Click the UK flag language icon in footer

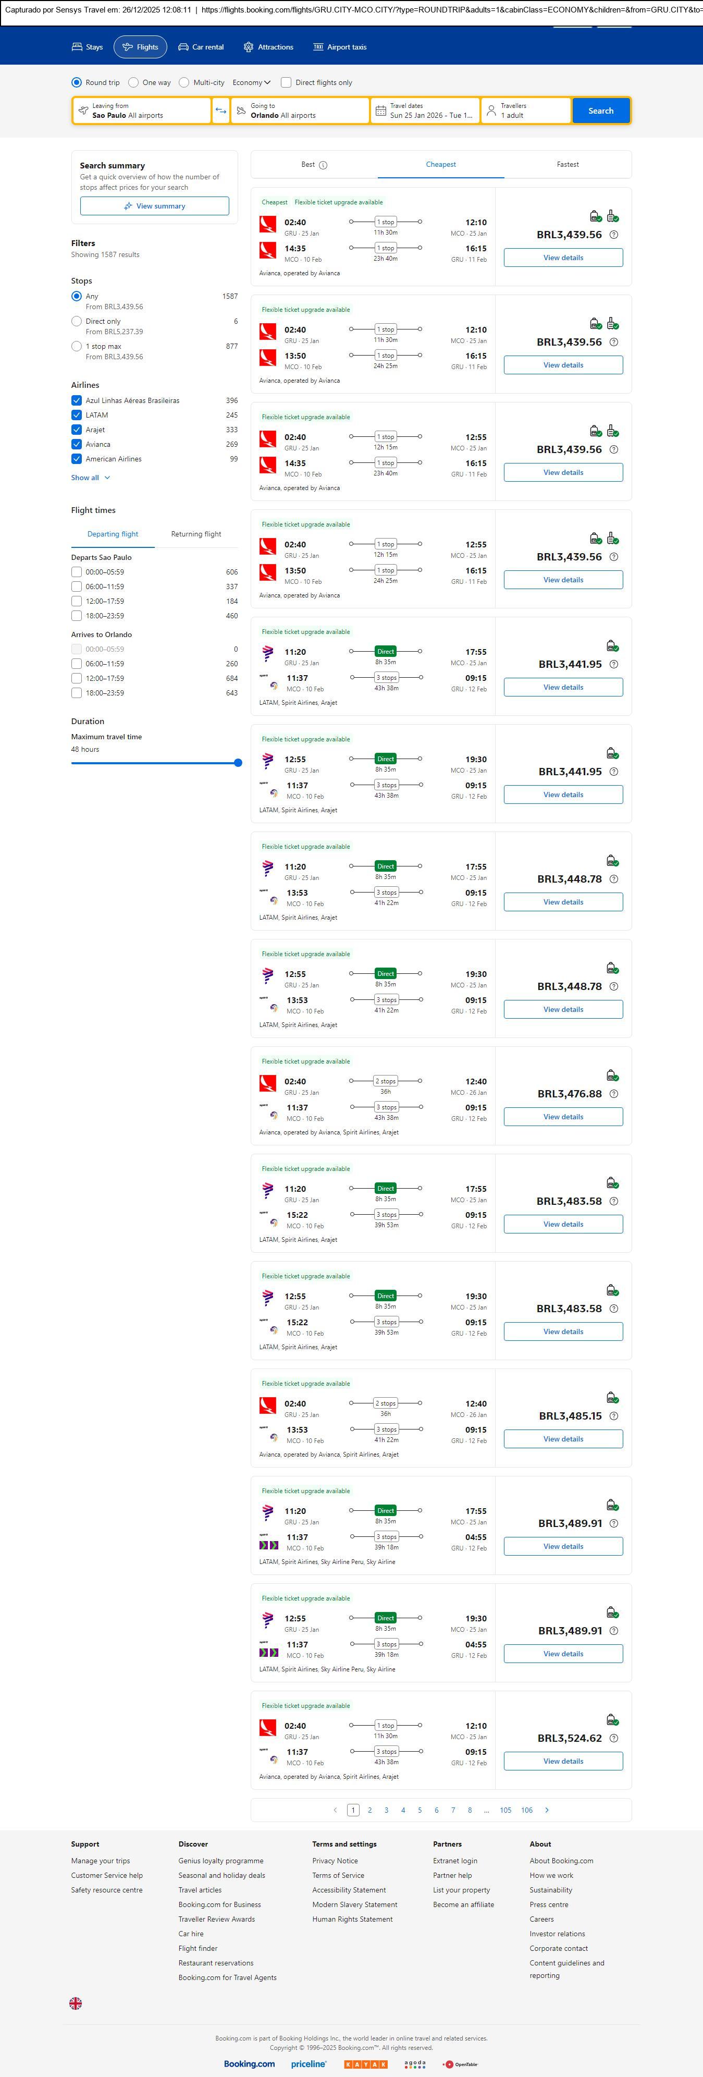point(76,2003)
